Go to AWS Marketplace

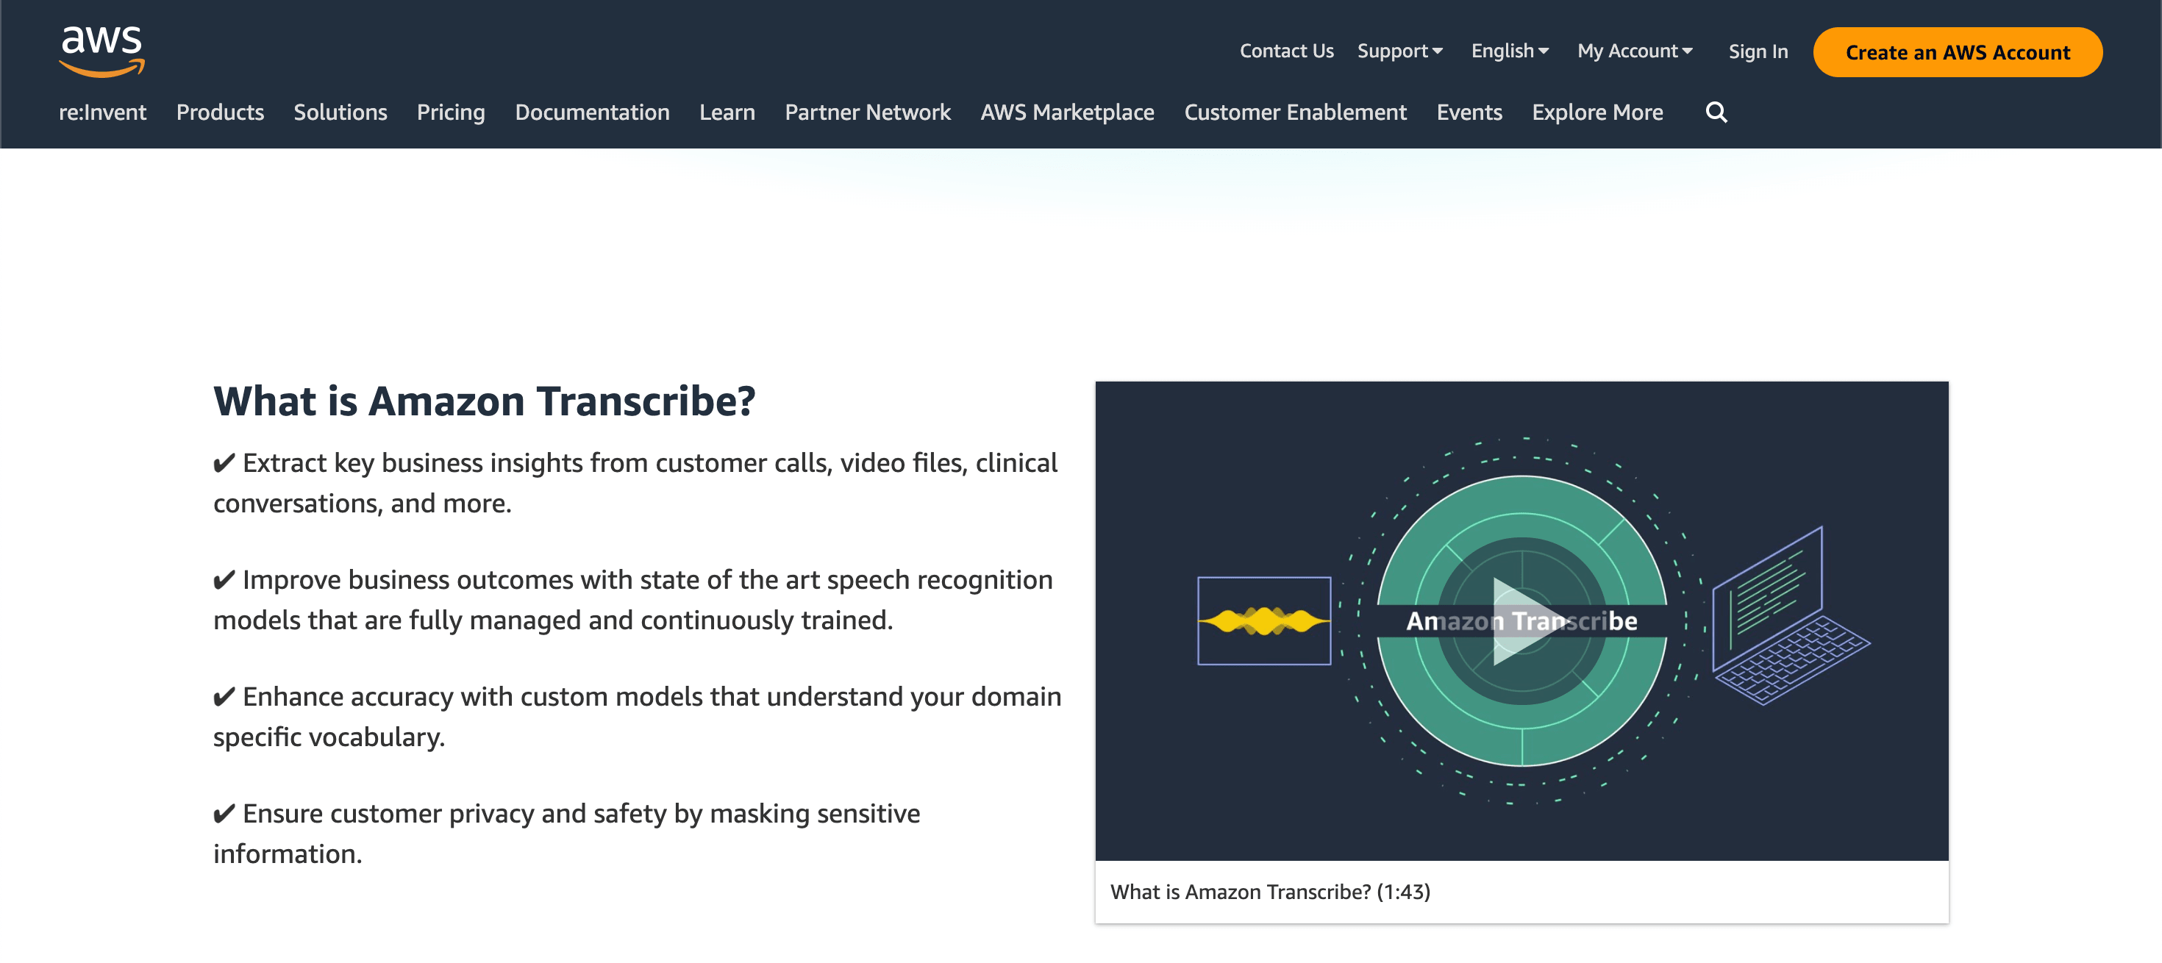coord(1067,112)
